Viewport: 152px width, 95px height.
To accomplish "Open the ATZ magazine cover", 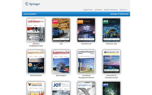I will [61, 30].
